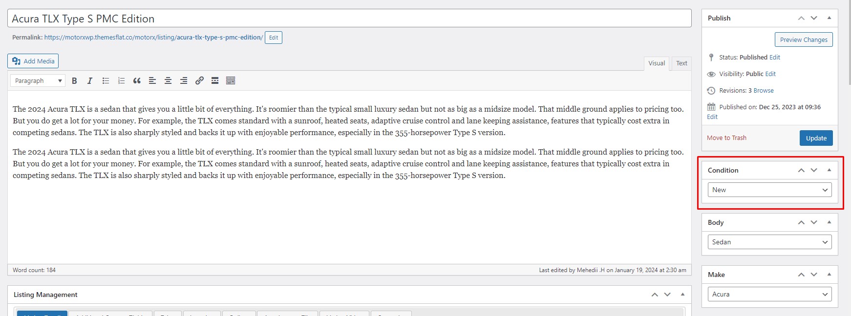Move the Condition panel down

click(x=814, y=170)
